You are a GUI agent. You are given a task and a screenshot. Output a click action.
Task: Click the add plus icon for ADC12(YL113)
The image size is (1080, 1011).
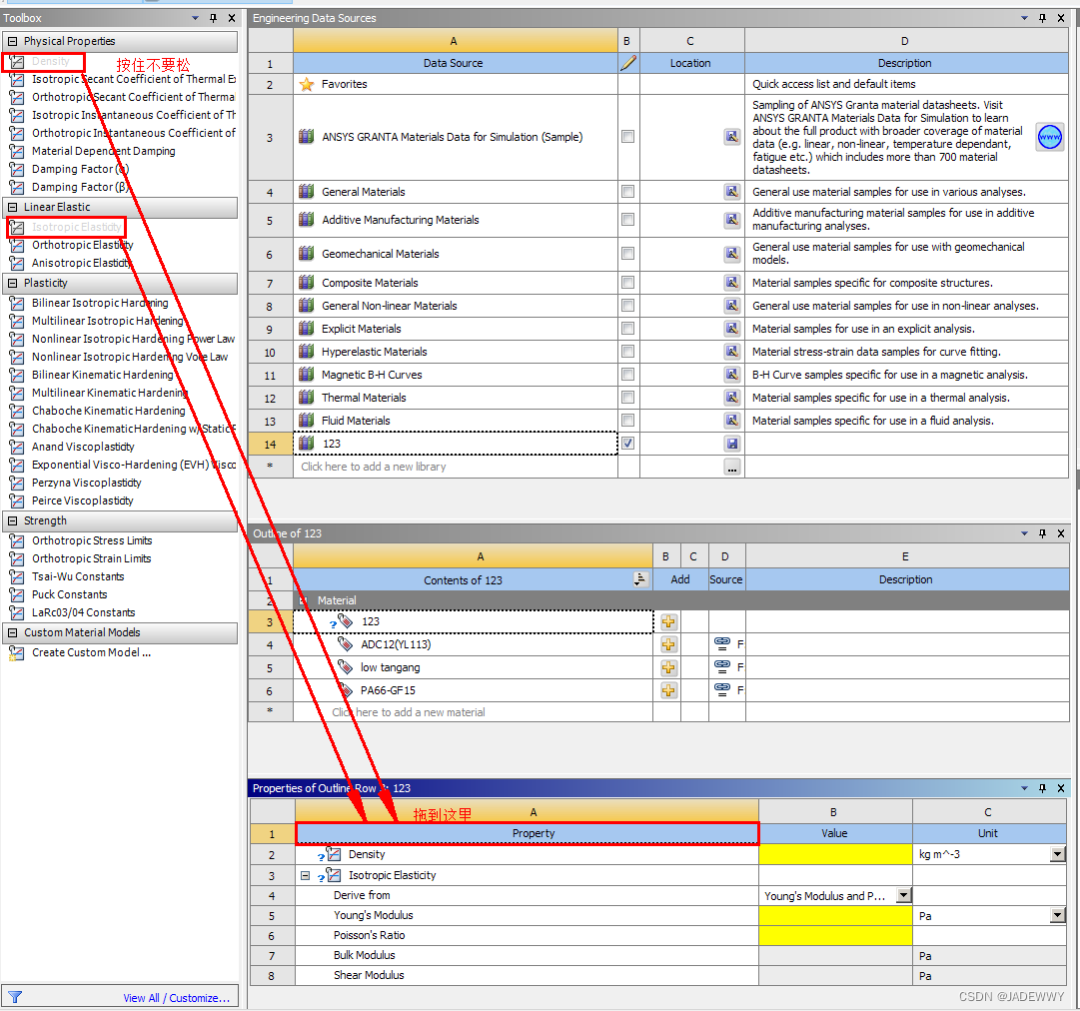pos(668,644)
